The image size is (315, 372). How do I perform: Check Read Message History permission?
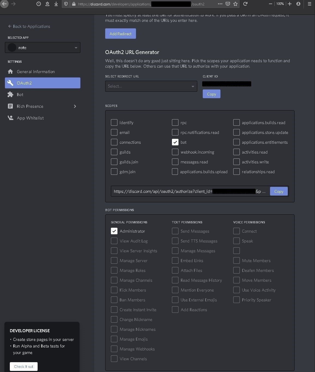click(x=175, y=280)
